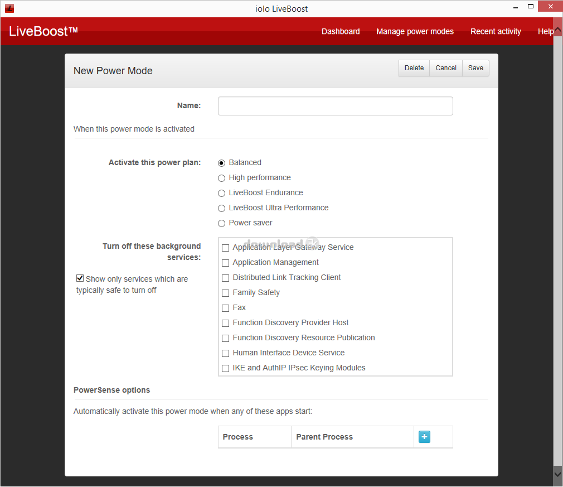Tick Distributed Link Tracking Client
This screenshot has height=487, width=563.
click(226, 278)
